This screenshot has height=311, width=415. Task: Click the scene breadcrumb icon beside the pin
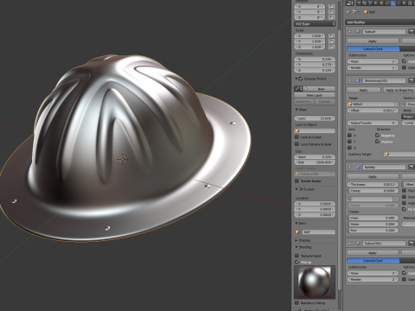pyautogui.click(x=354, y=12)
